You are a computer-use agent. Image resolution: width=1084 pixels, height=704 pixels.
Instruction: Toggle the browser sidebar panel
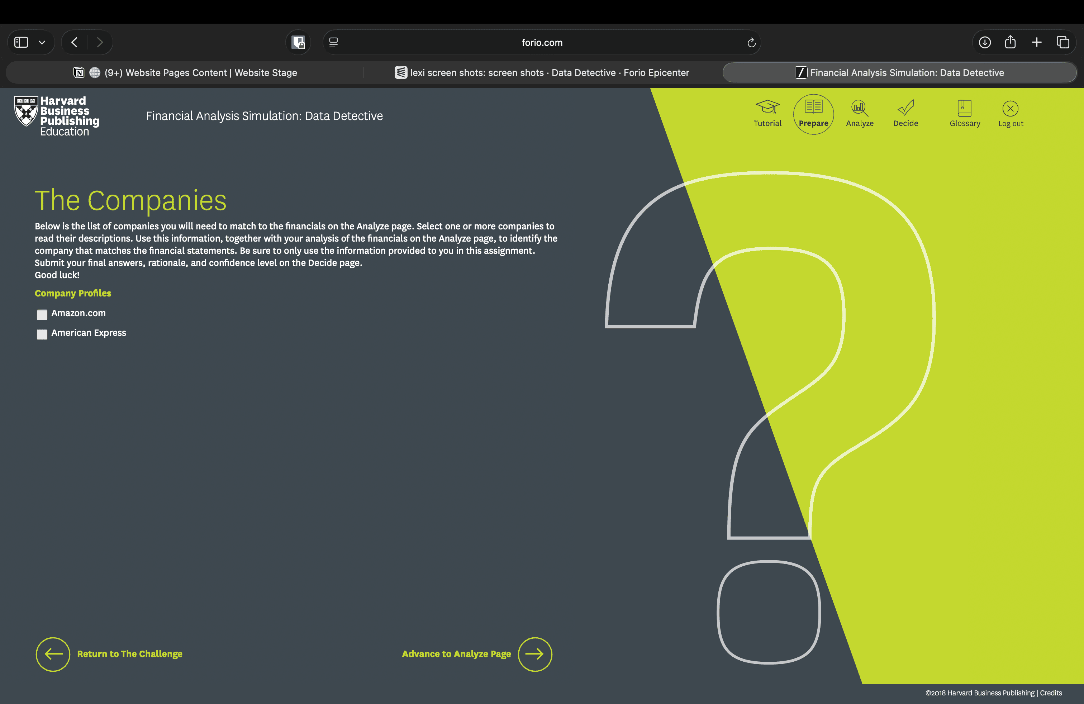pos(22,42)
